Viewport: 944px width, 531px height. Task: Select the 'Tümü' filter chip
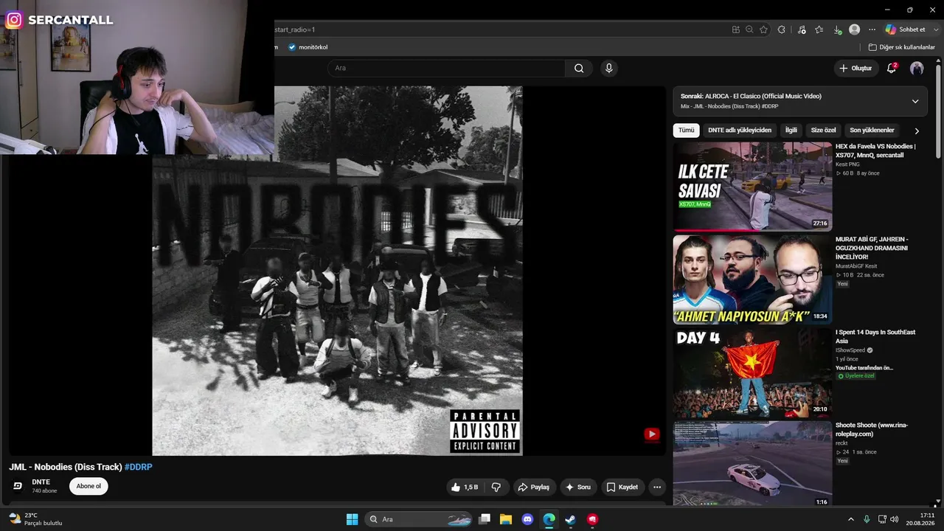(686, 131)
